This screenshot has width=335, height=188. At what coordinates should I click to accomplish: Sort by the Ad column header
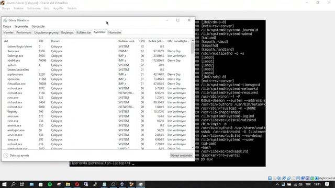tap(20, 41)
